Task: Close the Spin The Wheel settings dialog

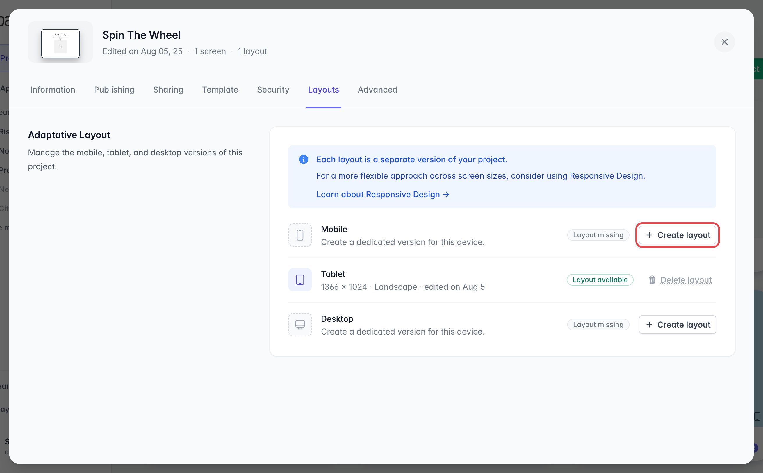Action: point(724,42)
